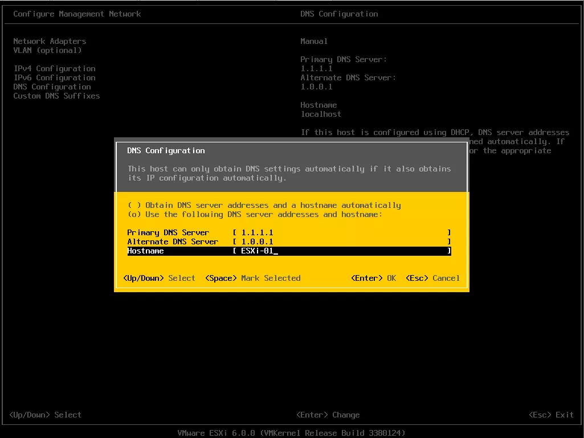Viewport: 584px width, 438px height.
Task: Click the '1.1.1.1' value in right pane
Action: (317, 68)
